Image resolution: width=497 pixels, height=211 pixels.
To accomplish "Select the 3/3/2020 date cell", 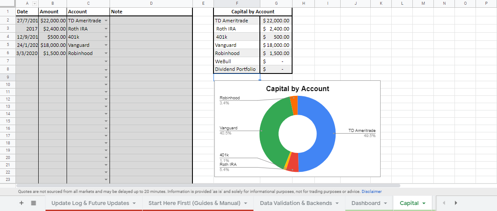I will tap(27, 53).
